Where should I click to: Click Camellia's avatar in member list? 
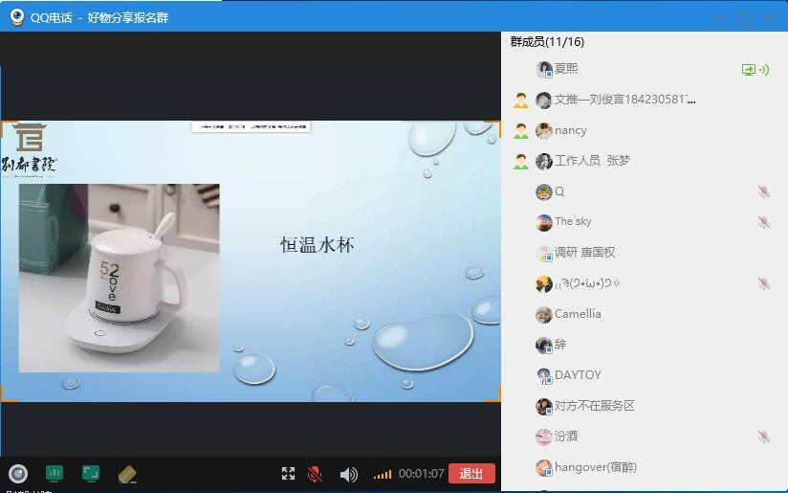pyautogui.click(x=543, y=314)
